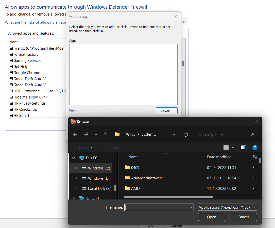
Task: Open the AMD folder
Action: [x=135, y=189]
